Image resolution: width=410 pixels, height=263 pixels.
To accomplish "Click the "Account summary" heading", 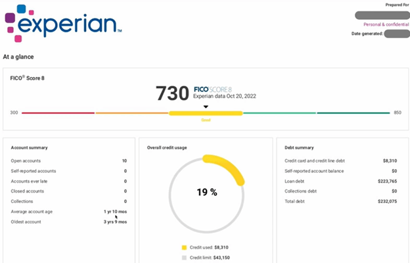I will (x=30, y=147).
